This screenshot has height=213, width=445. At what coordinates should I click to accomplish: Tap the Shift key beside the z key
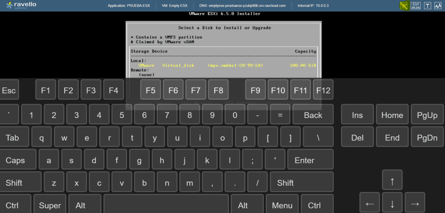coord(21,182)
